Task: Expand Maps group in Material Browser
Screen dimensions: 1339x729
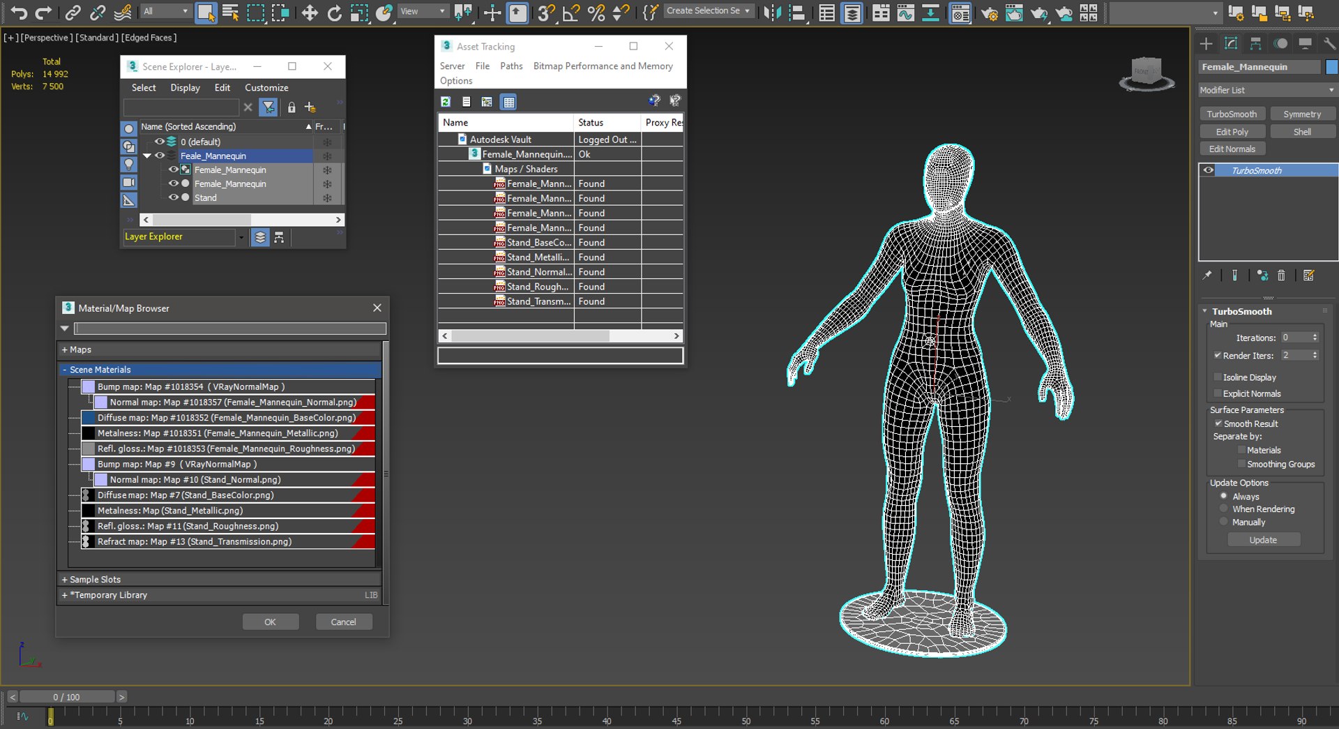Action: click(64, 350)
